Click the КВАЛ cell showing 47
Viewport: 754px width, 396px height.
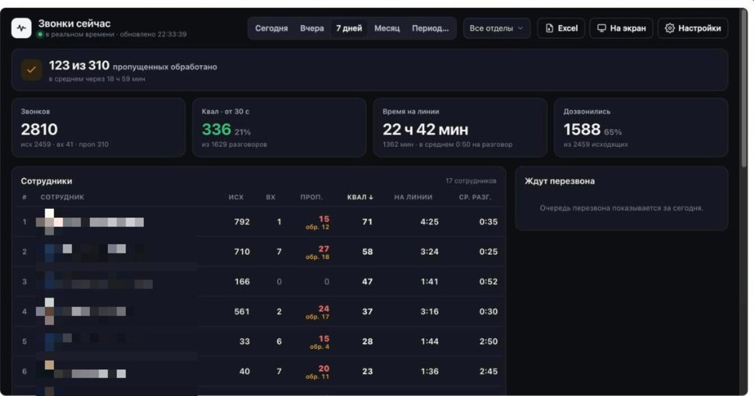(368, 282)
